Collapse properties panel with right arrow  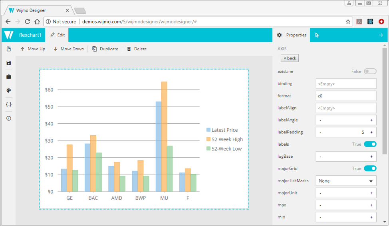381,35
